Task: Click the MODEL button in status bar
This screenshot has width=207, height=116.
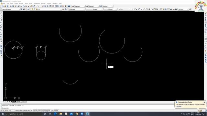Action: 56,111
